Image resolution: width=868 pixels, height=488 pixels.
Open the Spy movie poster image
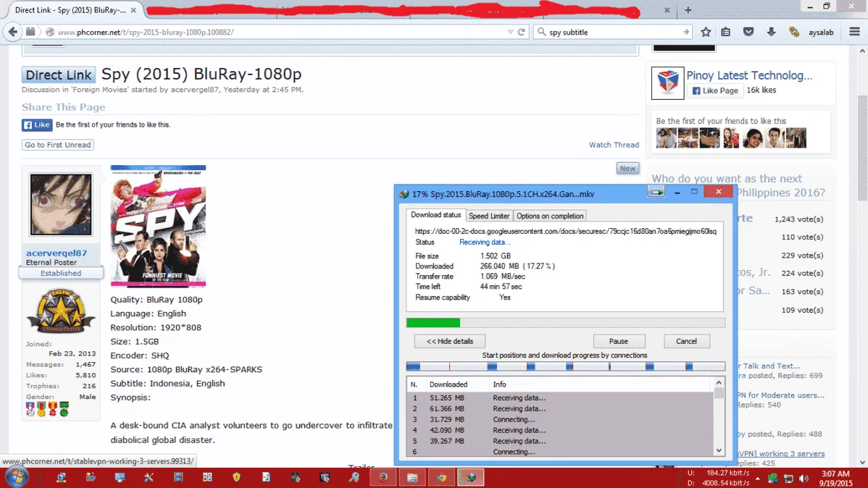[159, 227]
